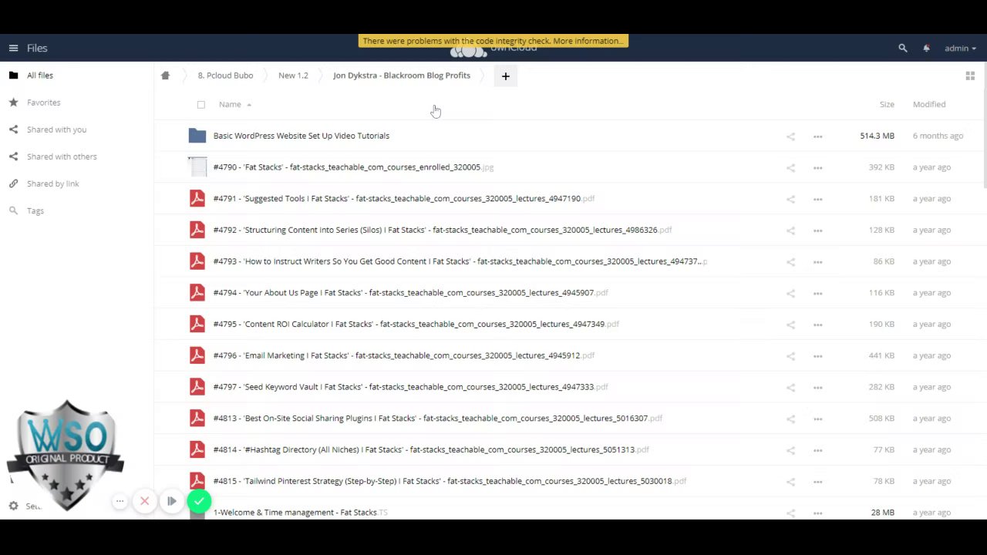Open Basic WordPress Website Set Up folder
Screen dimensions: 987x555
301,136
